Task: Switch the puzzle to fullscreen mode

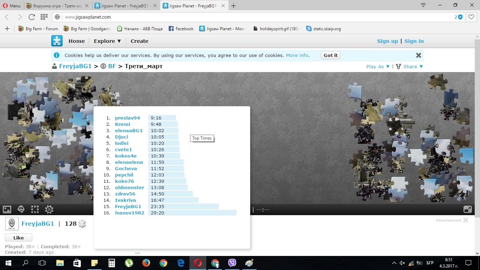Action: click(x=468, y=210)
